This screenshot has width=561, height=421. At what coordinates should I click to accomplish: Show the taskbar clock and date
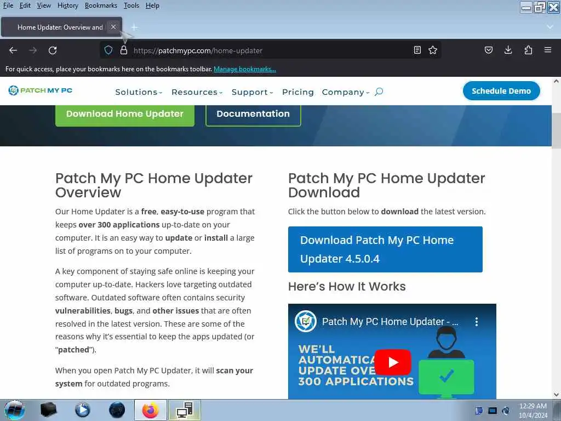(x=533, y=411)
